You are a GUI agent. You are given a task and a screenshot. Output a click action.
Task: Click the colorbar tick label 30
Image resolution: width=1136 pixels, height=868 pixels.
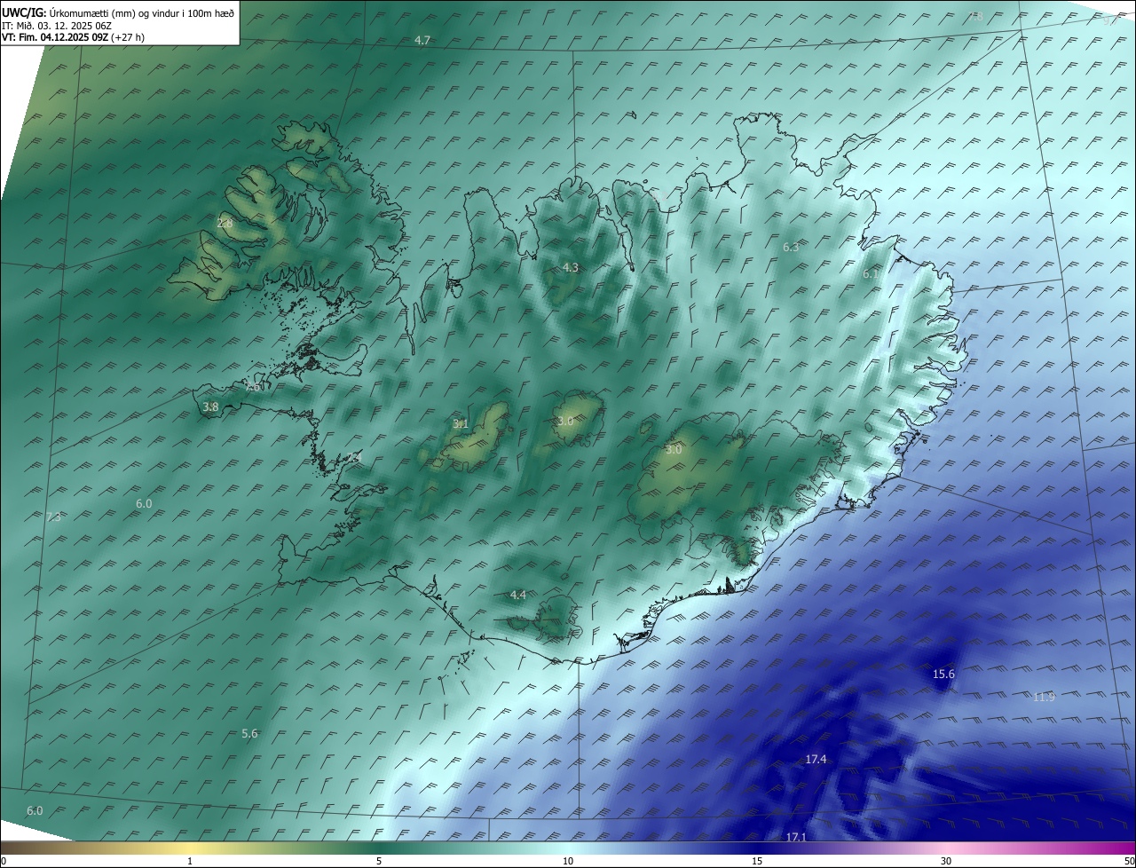click(946, 861)
